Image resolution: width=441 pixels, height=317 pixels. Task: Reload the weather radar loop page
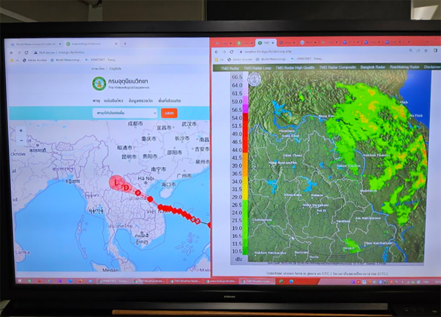click(232, 51)
